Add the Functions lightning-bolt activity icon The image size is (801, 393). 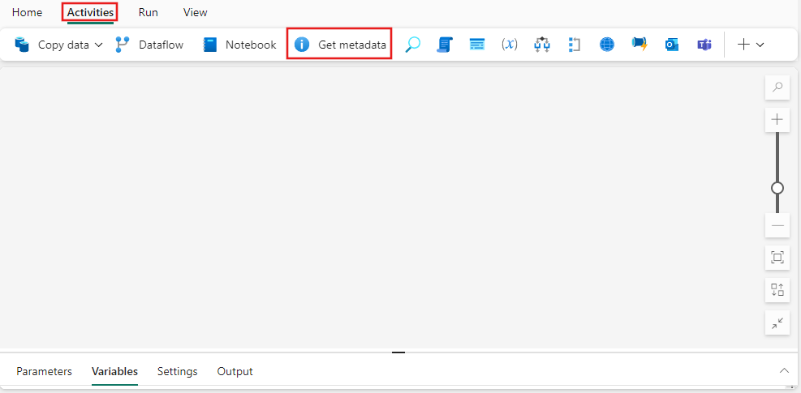pos(640,45)
